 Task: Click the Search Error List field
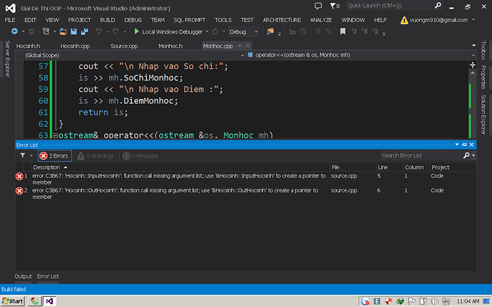tap(421, 155)
